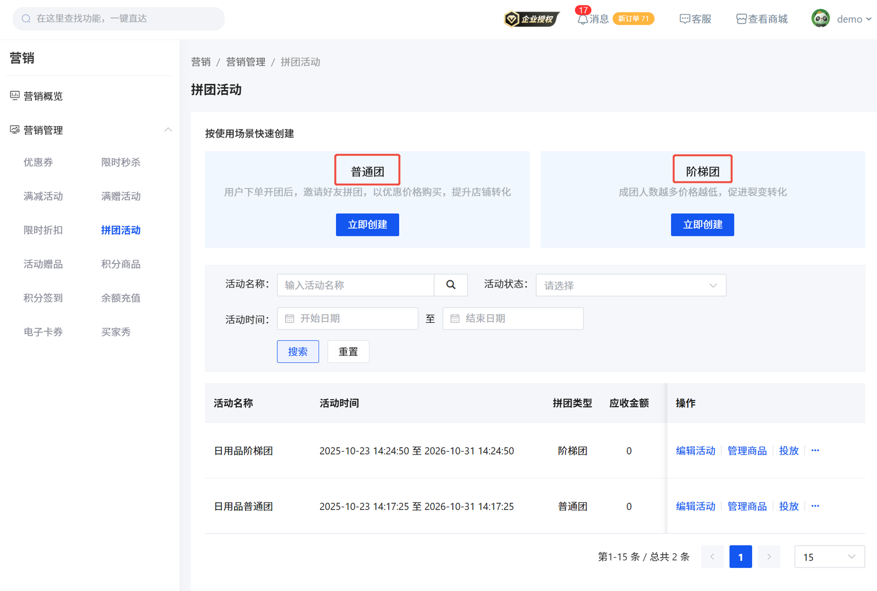
Task: Open more actions for 日用品阶梯团 row
Action: click(815, 451)
